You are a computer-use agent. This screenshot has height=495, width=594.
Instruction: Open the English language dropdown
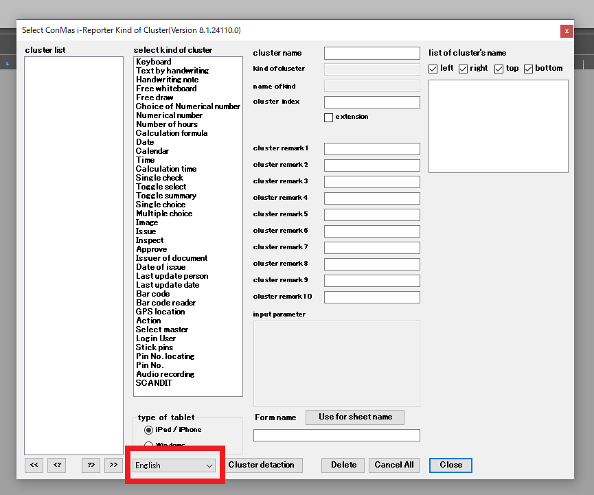pyautogui.click(x=174, y=465)
